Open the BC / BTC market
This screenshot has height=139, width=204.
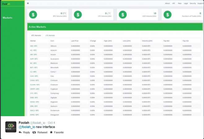coord(33,63)
